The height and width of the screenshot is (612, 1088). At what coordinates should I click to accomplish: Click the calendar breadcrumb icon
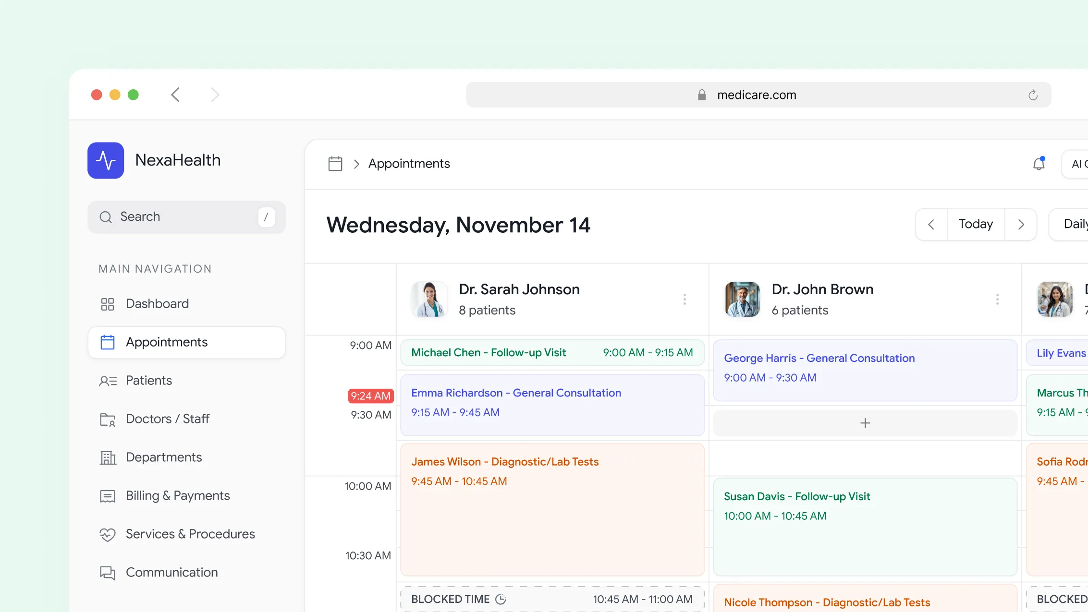(x=335, y=164)
